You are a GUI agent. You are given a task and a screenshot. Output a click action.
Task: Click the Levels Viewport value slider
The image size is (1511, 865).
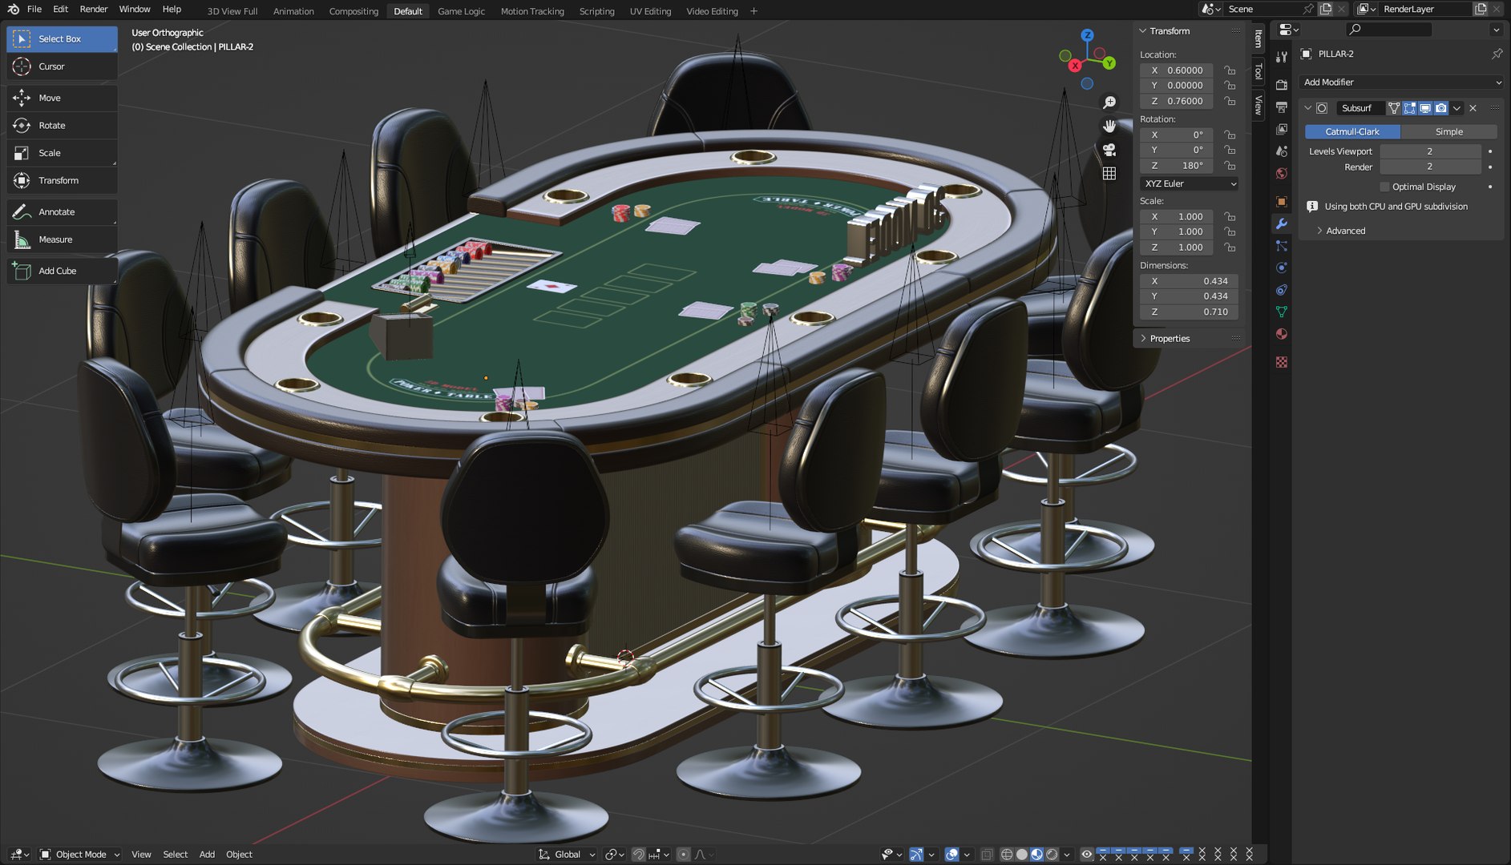(x=1430, y=151)
